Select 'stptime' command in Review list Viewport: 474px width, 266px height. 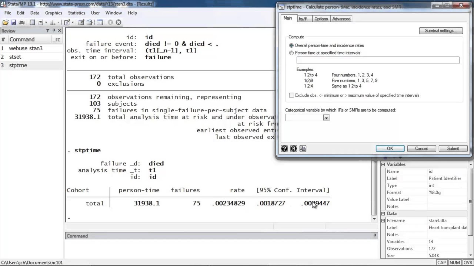tap(18, 65)
